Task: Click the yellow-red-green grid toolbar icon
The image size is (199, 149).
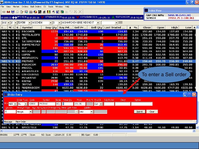Action: [x=49, y=12]
